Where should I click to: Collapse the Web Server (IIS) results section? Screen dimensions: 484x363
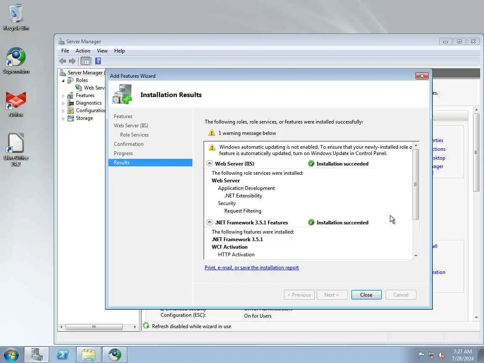[210, 163]
